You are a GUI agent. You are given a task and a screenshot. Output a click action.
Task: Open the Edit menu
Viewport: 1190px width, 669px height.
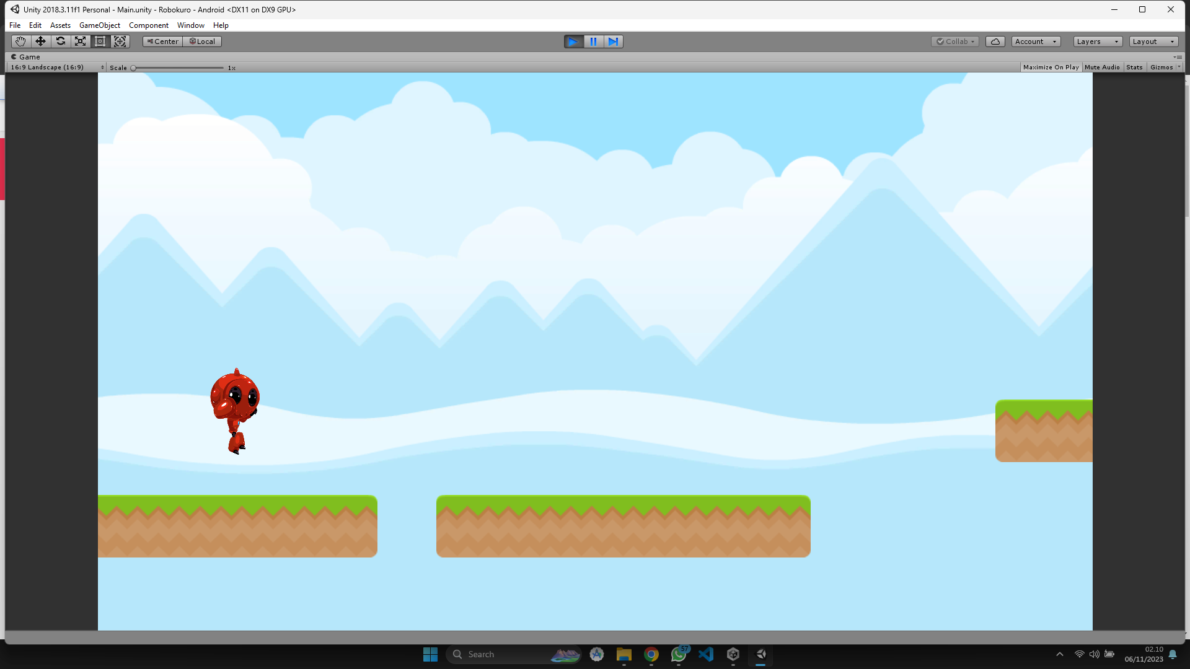pyautogui.click(x=35, y=25)
